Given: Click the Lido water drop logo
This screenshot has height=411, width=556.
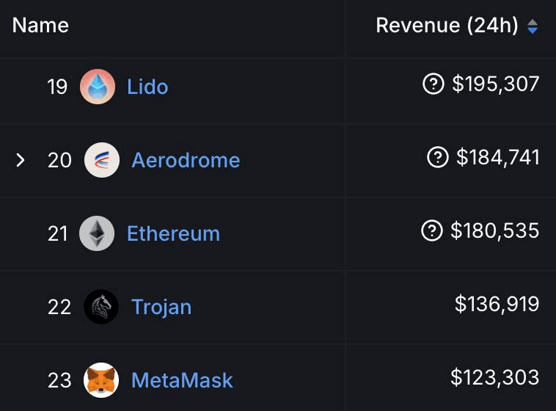Looking at the screenshot, I should click(x=98, y=87).
